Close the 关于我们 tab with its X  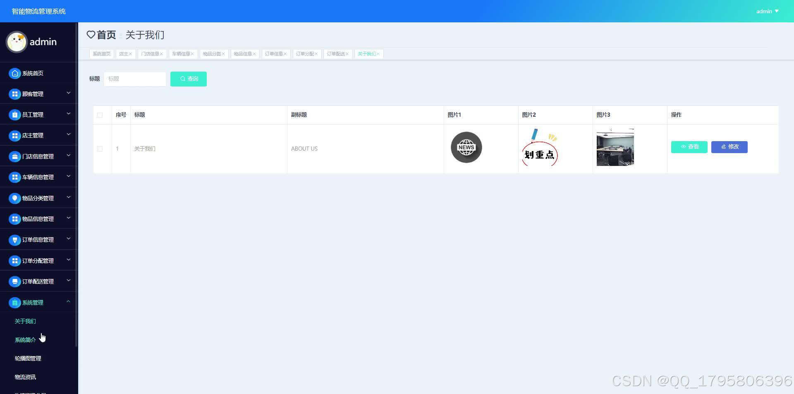tap(378, 54)
